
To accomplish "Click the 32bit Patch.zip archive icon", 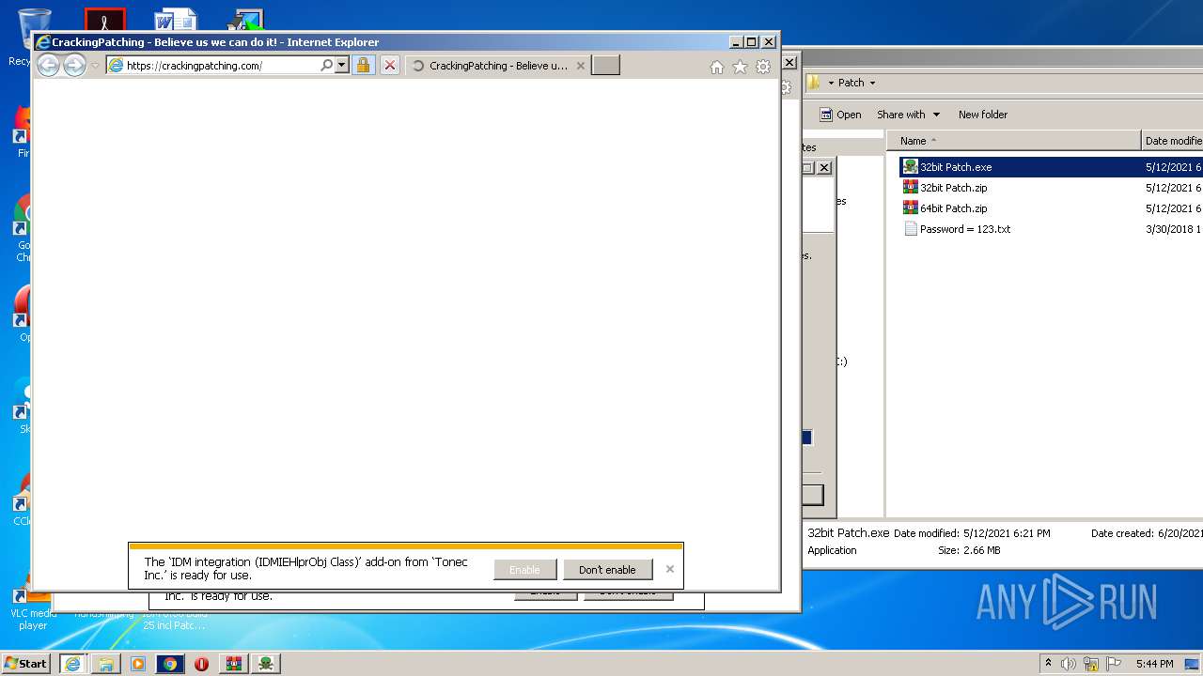I will tap(910, 188).
